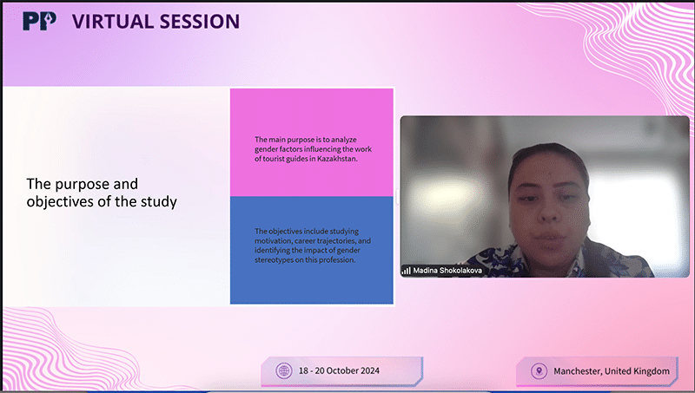Click the divider handle between slide and video

(396, 197)
